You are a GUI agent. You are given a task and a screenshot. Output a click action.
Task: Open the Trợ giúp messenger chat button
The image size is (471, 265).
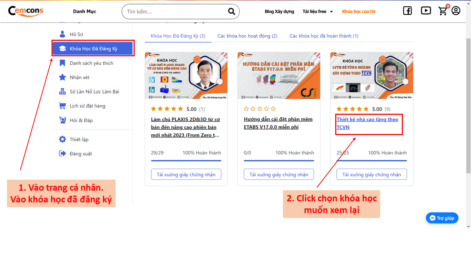click(442, 218)
